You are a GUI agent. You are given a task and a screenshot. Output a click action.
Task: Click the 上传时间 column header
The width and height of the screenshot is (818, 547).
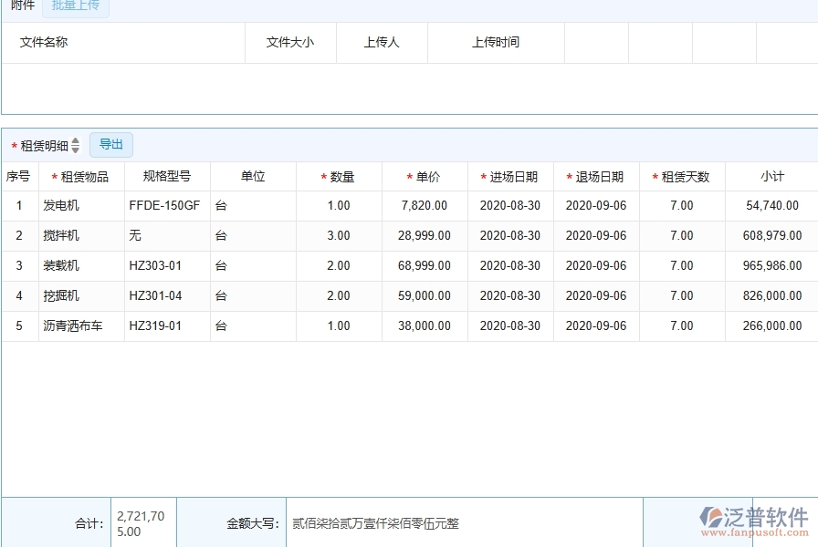[496, 42]
